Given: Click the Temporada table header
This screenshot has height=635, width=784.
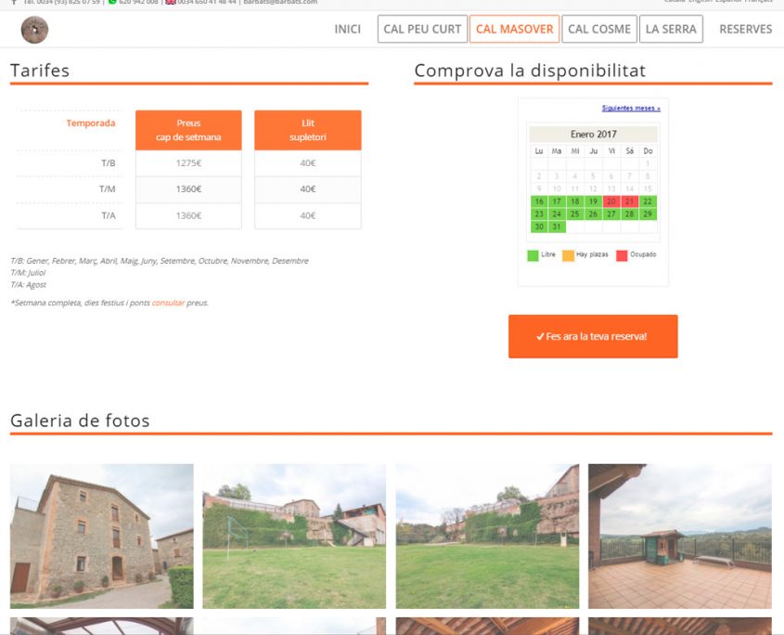Looking at the screenshot, I should tap(91, 123).
